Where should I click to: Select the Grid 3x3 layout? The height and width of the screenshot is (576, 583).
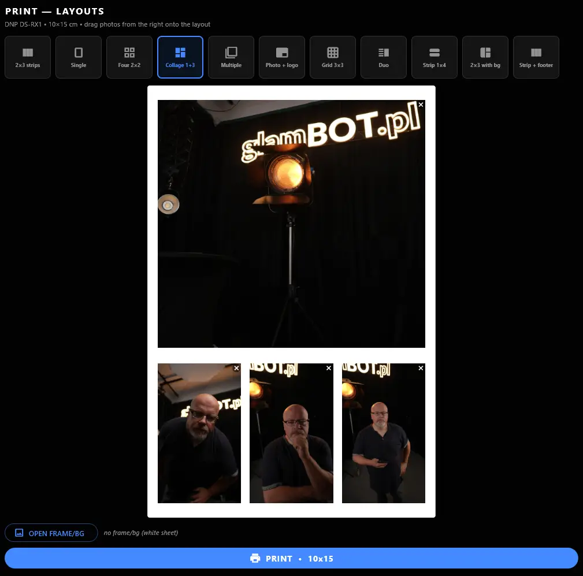click(x=333, y=57)
